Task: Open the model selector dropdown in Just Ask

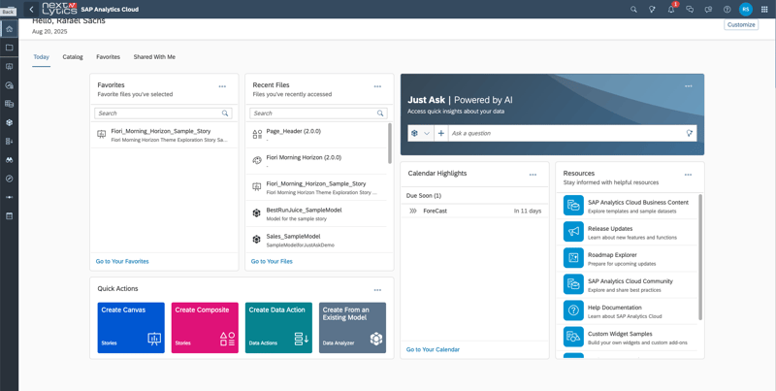Action: pyautogui.click(x=420, y=133)
